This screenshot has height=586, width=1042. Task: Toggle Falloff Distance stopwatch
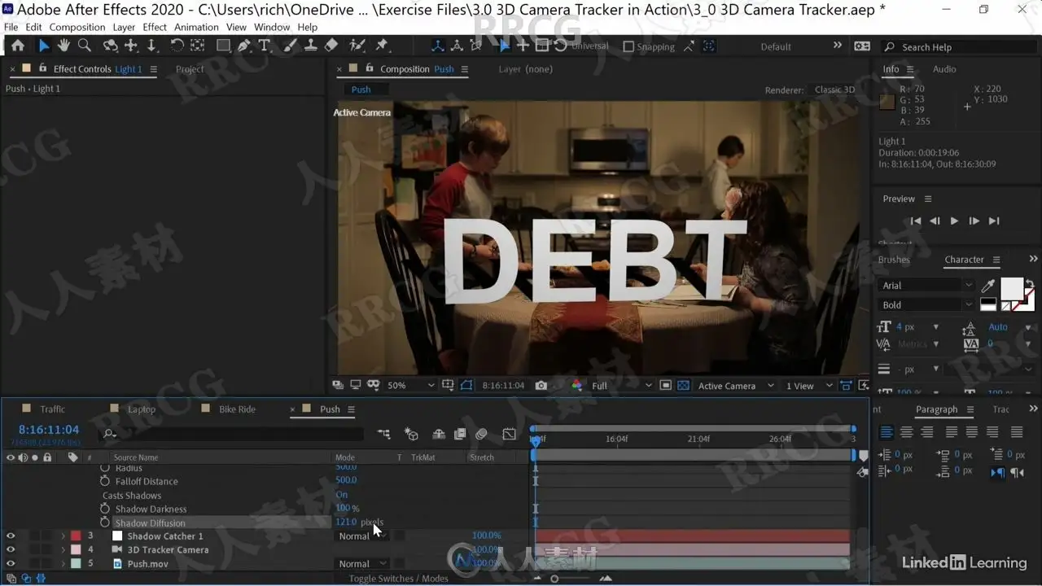tap(105, 481)
